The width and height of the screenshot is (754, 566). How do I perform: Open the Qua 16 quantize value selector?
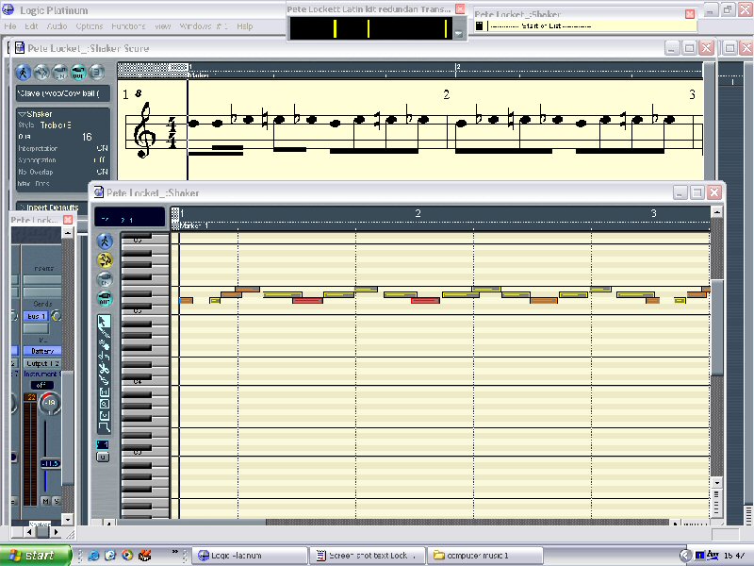87,137
